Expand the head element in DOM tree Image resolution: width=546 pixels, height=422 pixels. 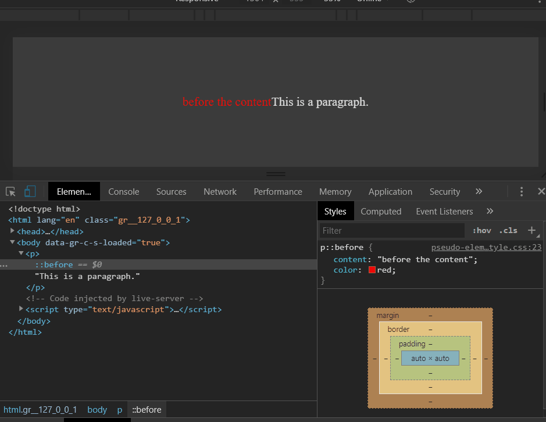coord(12,231)
